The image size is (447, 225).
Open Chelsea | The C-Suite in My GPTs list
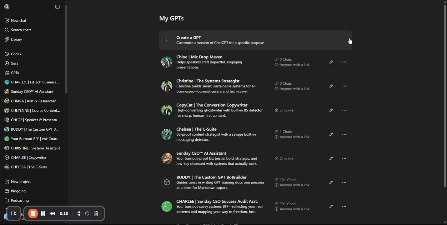(x=196, y=129)
